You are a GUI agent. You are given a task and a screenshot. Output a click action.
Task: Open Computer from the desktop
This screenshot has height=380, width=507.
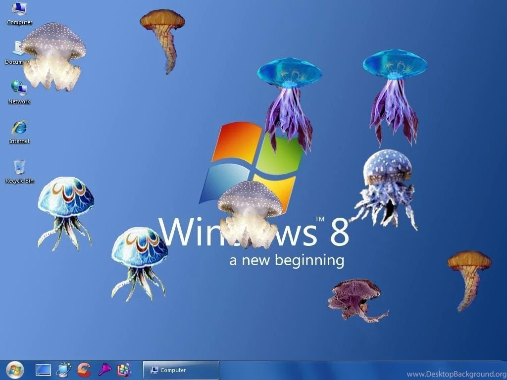point(19,12)
